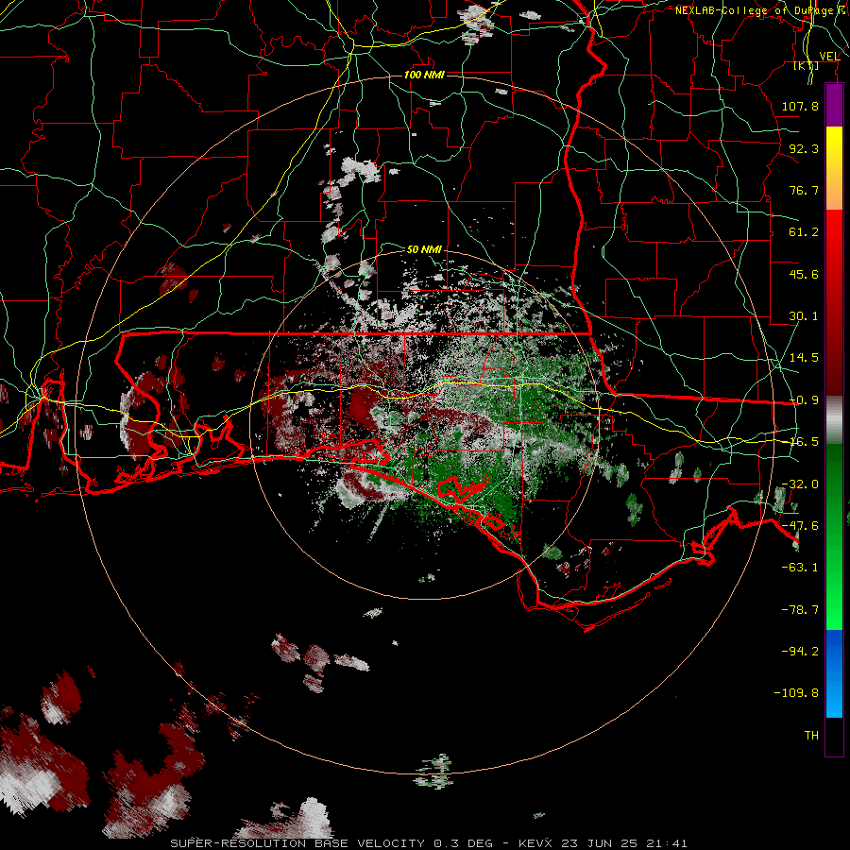This screenshot has width=850, height=850.
Task: Click the 107.8 velocity scale value
Action: click(x=800, y=106)
